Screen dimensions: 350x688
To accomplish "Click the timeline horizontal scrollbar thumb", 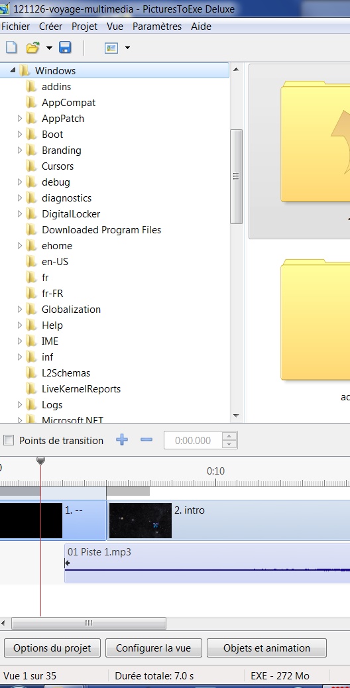I will pyautogui.click(x=89, y=623).
